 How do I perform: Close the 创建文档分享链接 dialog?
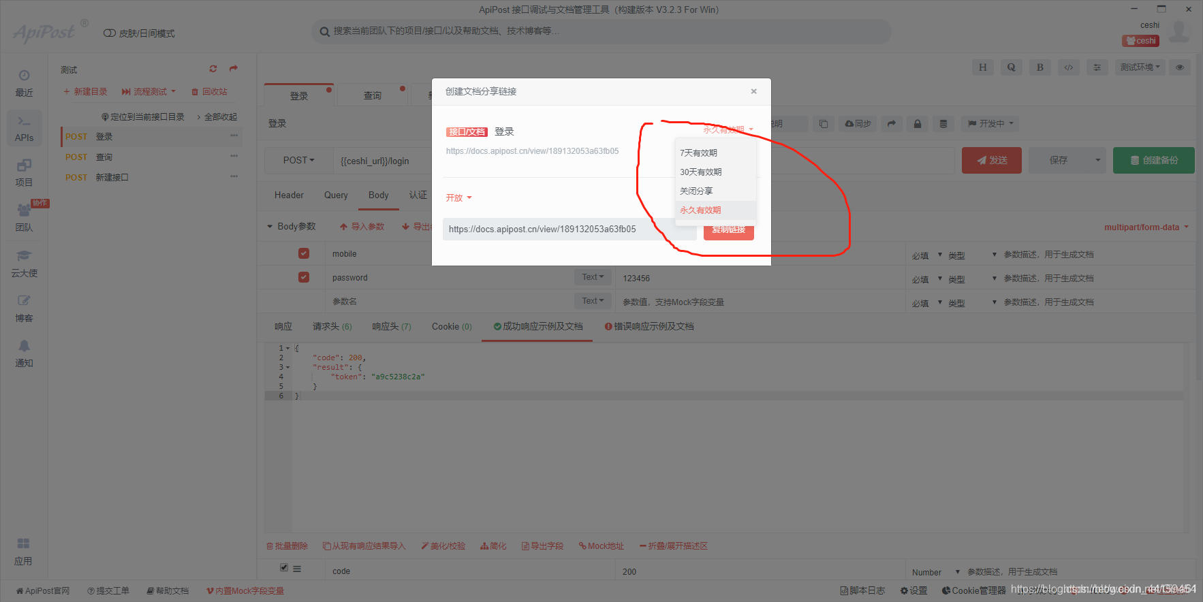click(x=753, y=91)
